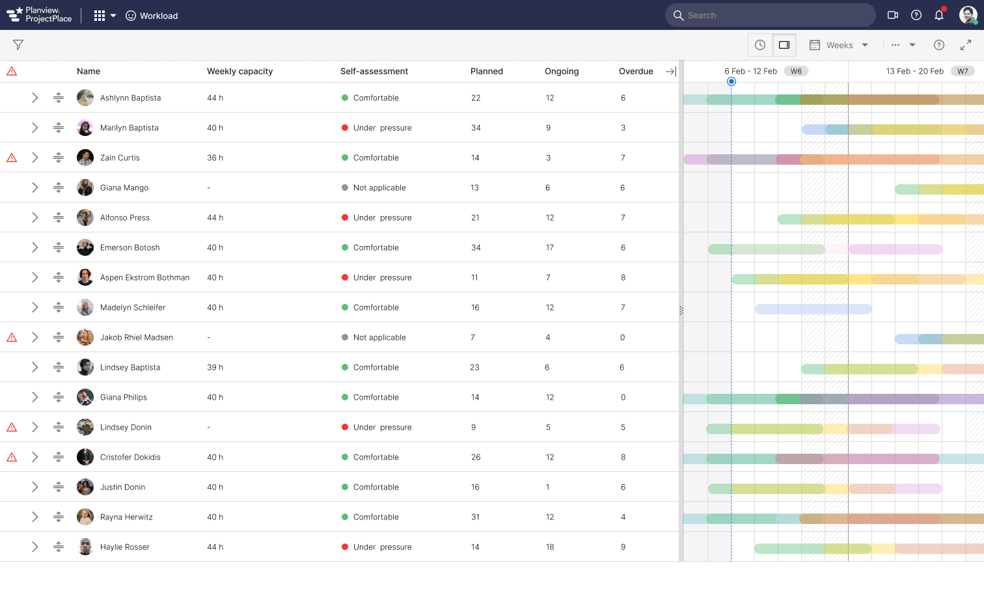
Task: Click the Planview ProjectPlace logo
Action: [x=40, y=15]
